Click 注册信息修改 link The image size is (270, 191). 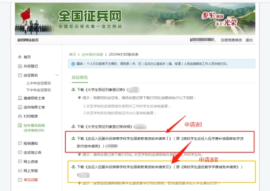click(x=231, y=40)
